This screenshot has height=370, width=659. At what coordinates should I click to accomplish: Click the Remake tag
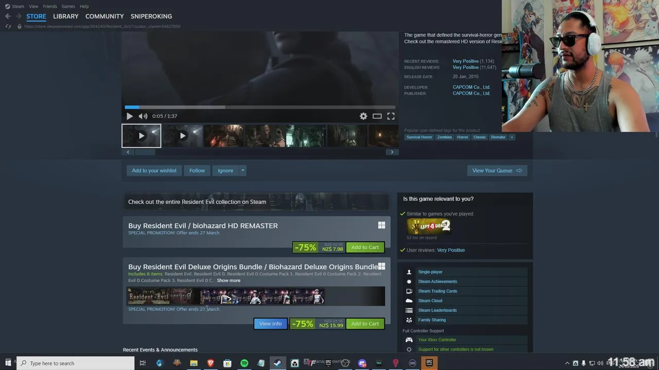498,137
